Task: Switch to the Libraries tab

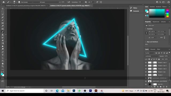Action: 163,22
